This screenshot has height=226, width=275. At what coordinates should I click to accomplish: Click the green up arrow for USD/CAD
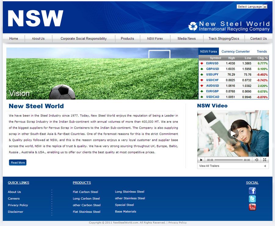pos(202,97)
